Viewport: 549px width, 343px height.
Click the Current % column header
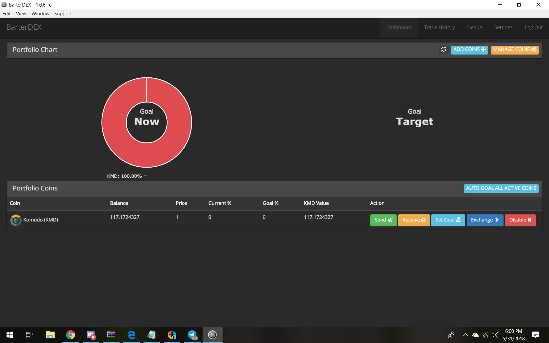click(x=220, y=203)
